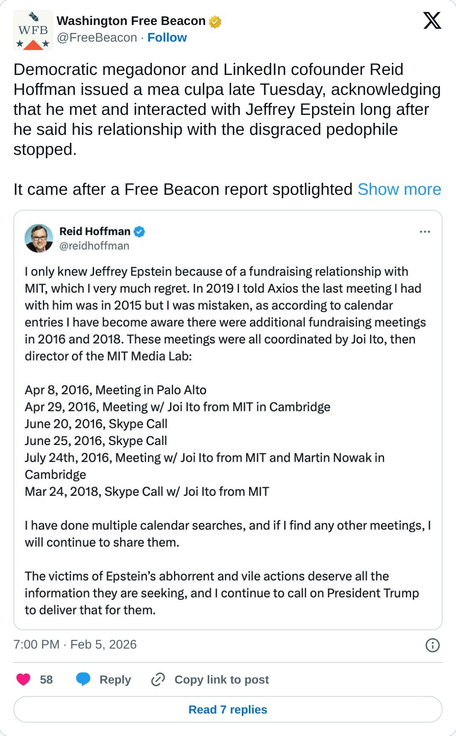
Task: Click the Reply label
Action: coord(115,679)
